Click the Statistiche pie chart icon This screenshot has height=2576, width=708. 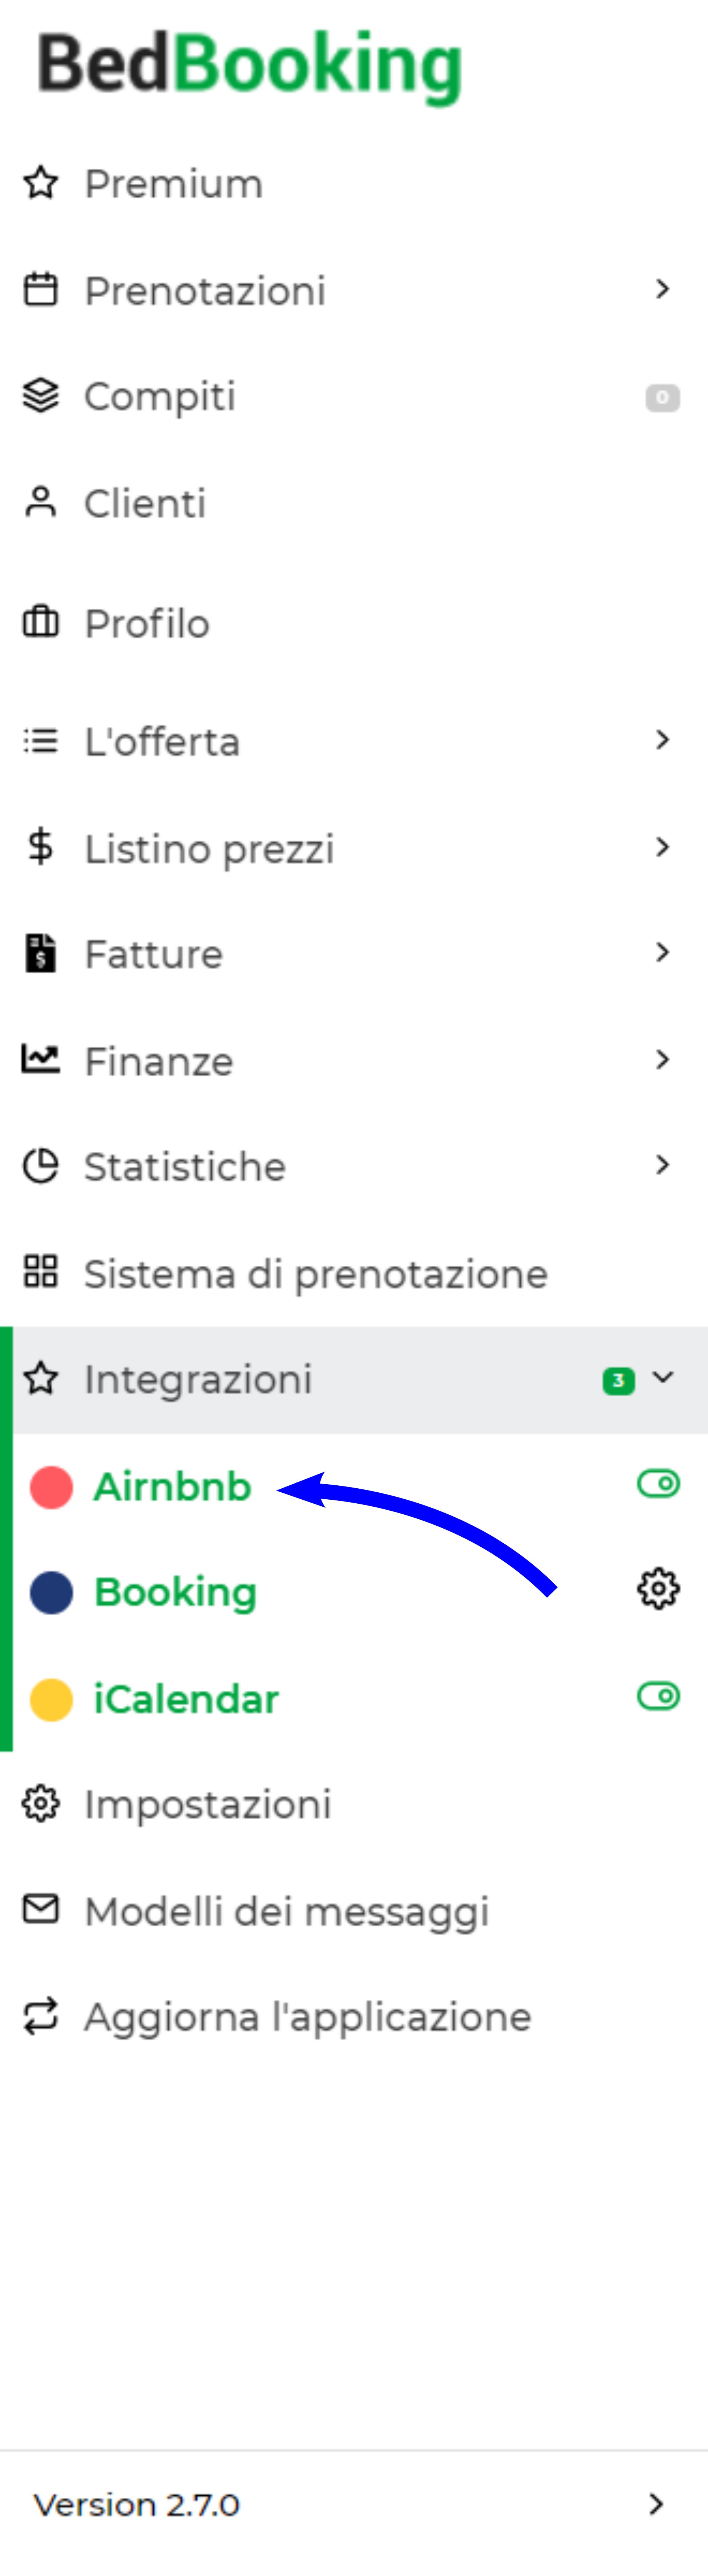point(41,1166)
